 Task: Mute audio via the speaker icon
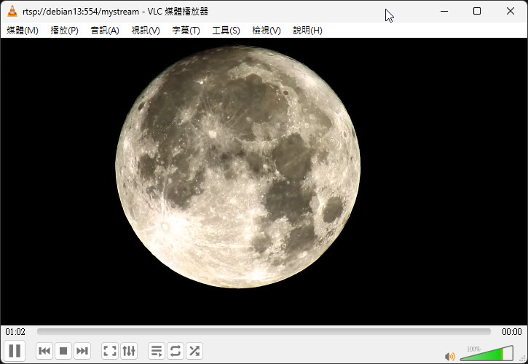pos(449,356)
